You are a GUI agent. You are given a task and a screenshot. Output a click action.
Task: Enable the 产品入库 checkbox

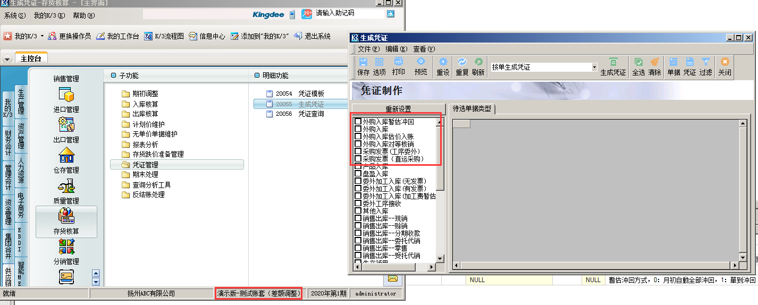(358, 166)
